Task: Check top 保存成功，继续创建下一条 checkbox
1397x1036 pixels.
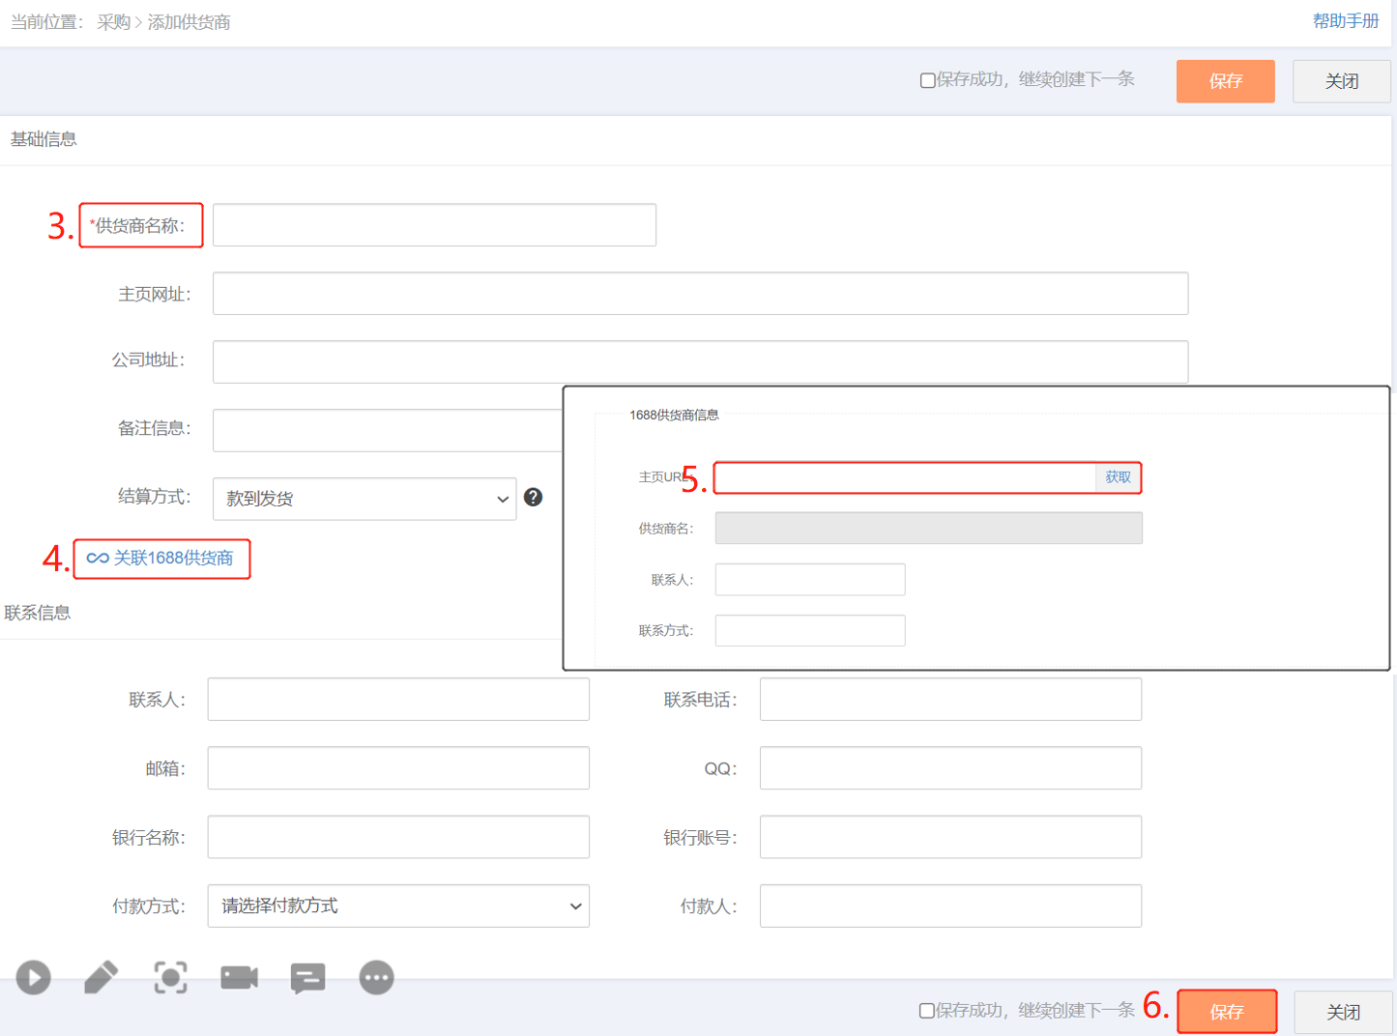Action: coord(927,80)
